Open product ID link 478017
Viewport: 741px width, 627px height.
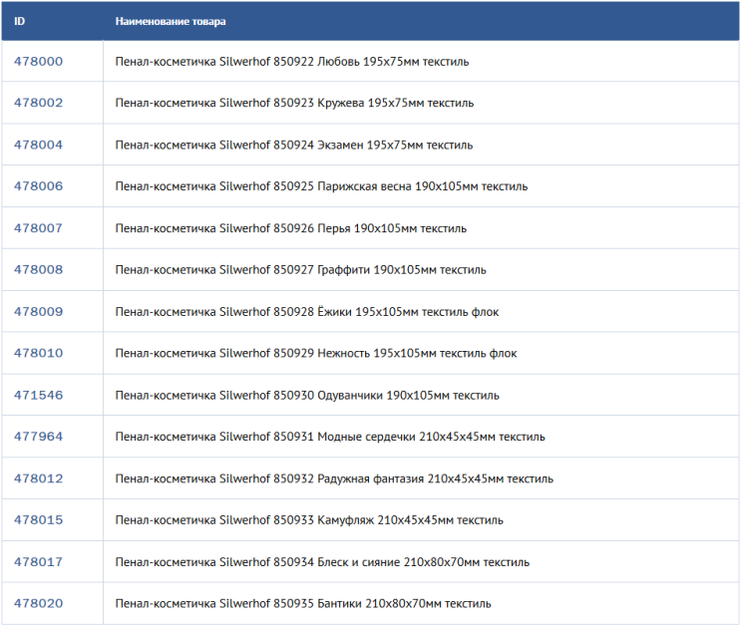(x=38, y=562)
